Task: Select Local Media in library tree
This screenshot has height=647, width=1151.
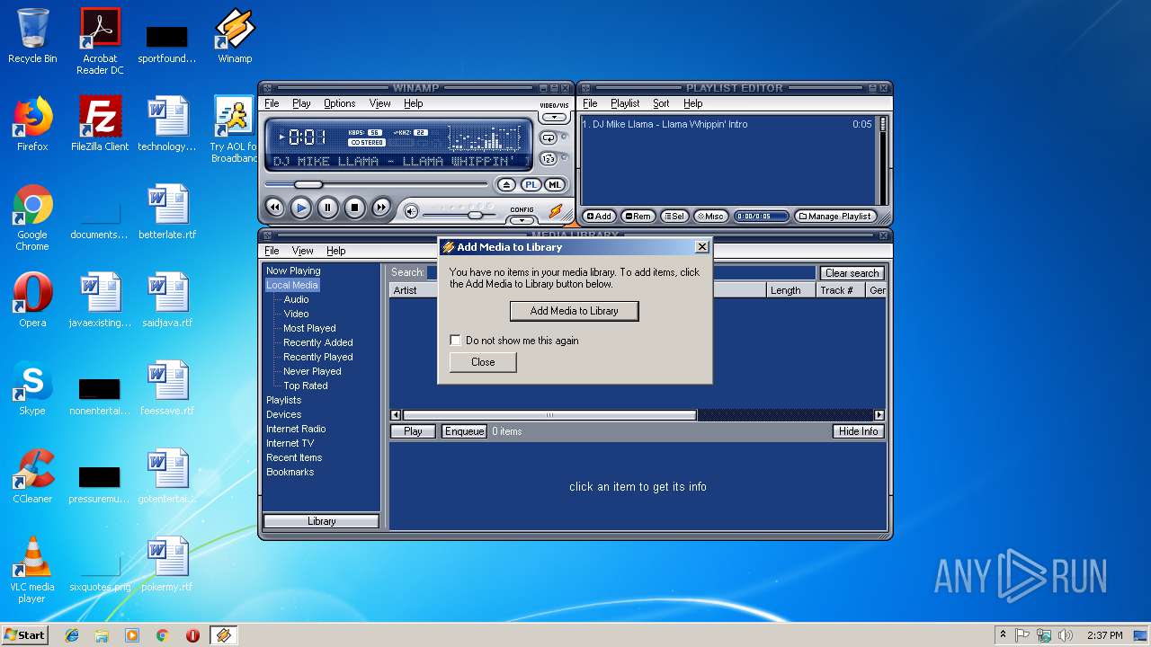Action: coord(292,285)
